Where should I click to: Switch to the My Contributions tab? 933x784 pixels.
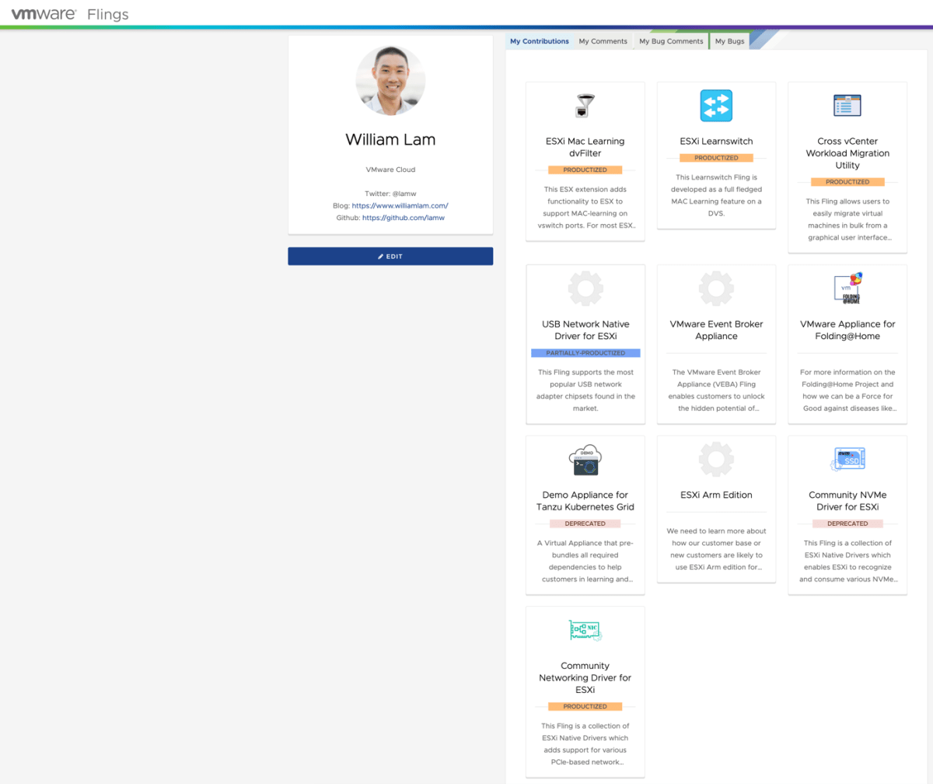(540, 41)
